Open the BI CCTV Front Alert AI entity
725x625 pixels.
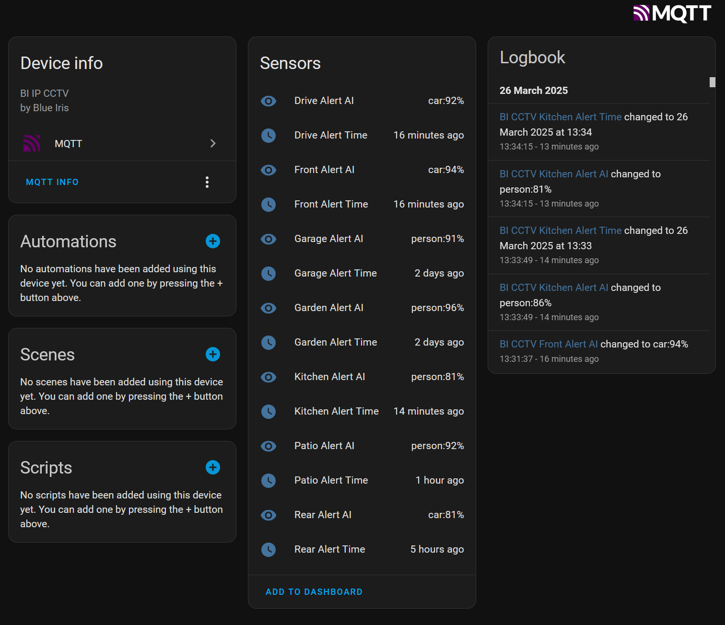pyautogui.click(x=548, y=344)
